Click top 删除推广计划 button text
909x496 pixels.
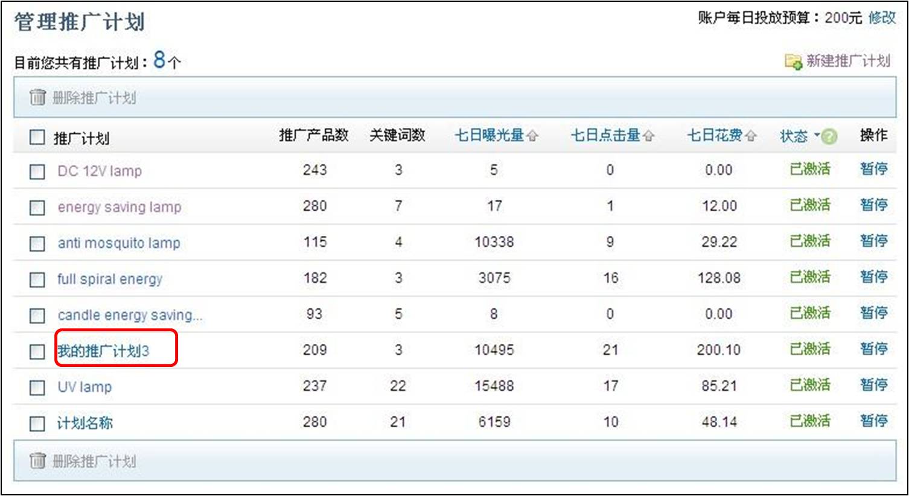[x=94, y=98]
